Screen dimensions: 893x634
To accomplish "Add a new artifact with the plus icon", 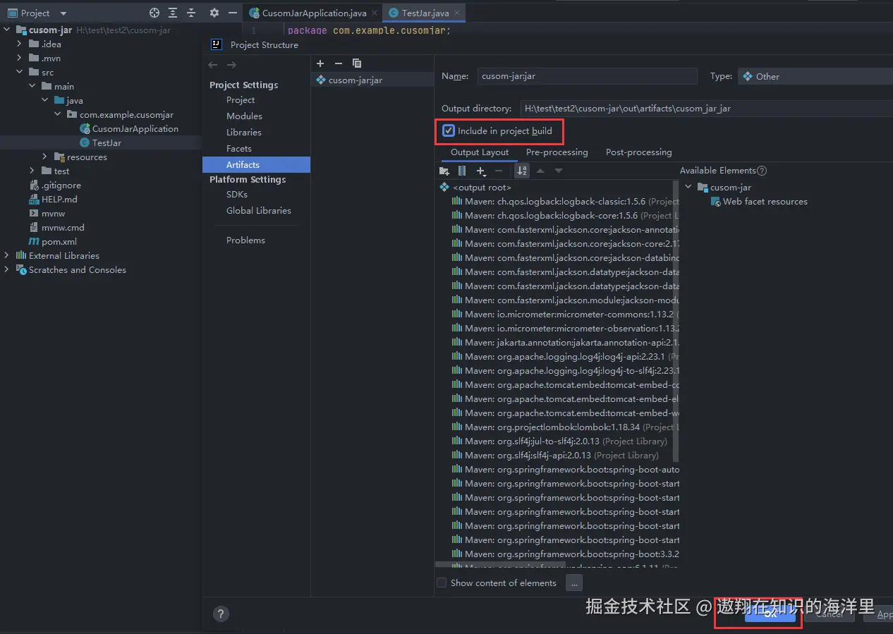I will pyautogui.click(x=320, y=63).
